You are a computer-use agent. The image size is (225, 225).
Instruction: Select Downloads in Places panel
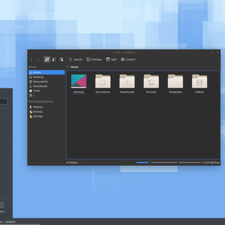tap(47, 86)
